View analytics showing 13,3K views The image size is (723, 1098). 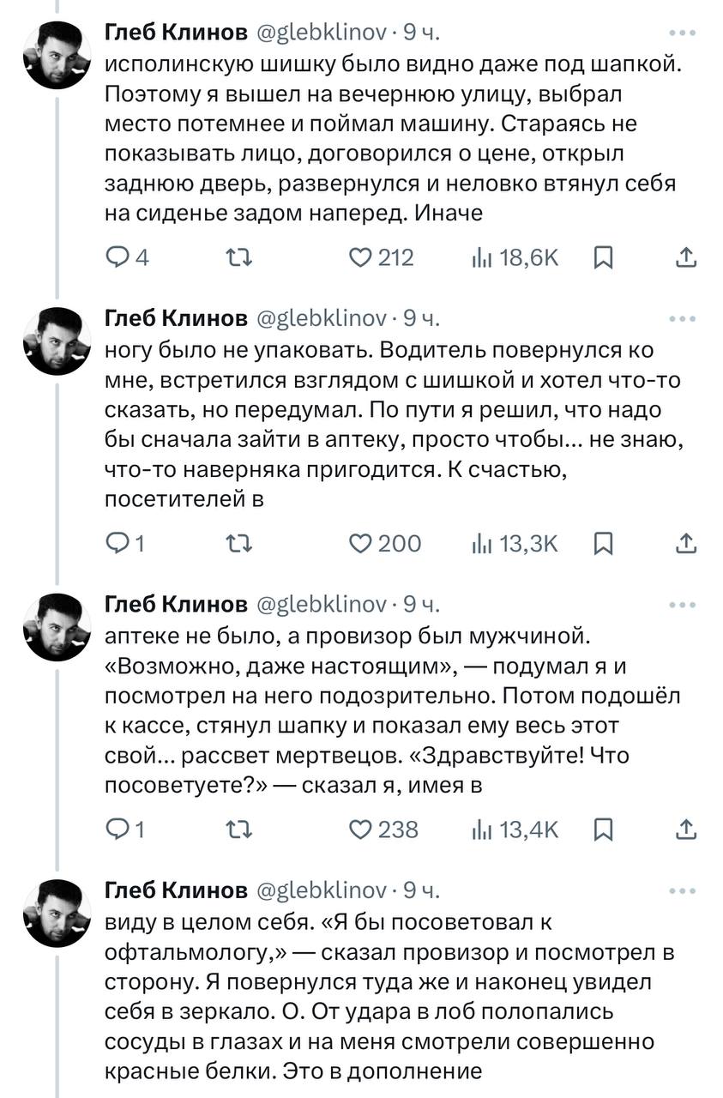pos(515,543)
